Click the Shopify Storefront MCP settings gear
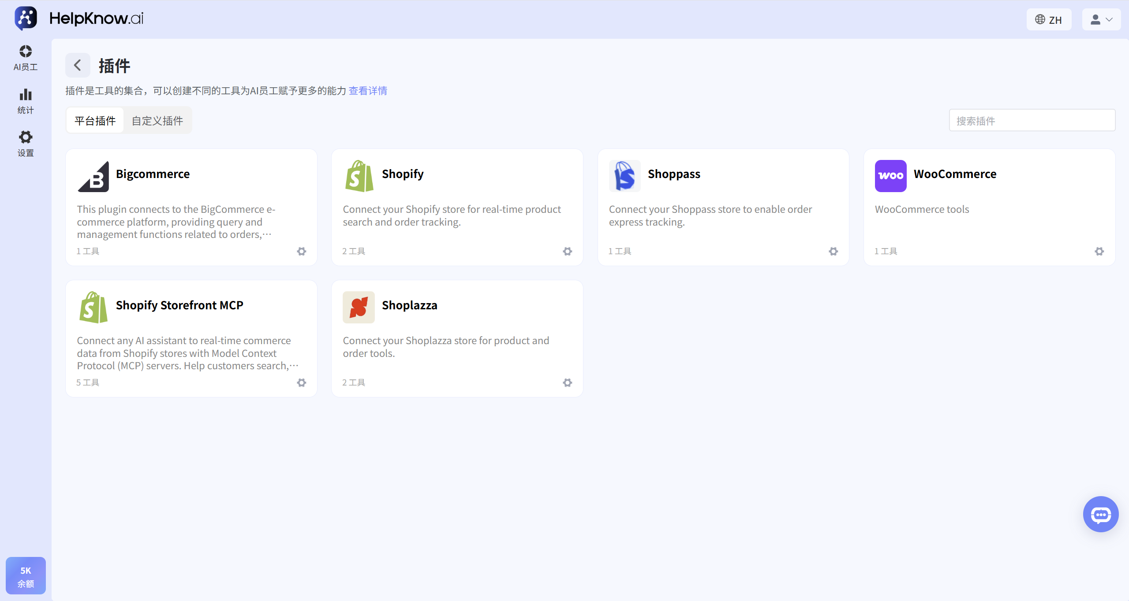 pos(302,382)
